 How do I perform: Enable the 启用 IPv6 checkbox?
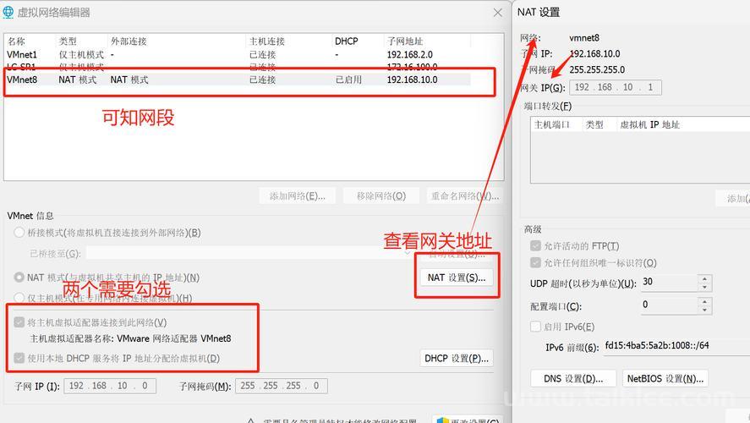[x=535, y=327]
